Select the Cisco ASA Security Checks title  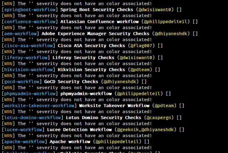[x=91, y=46]
